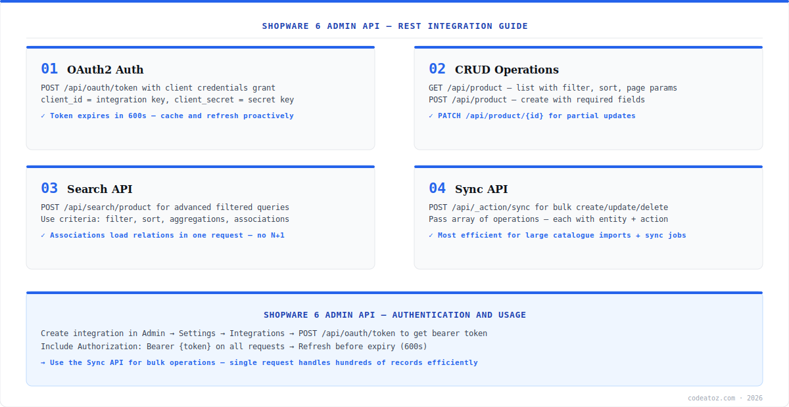Click the "Search API" heading

[x=100, y=189]
